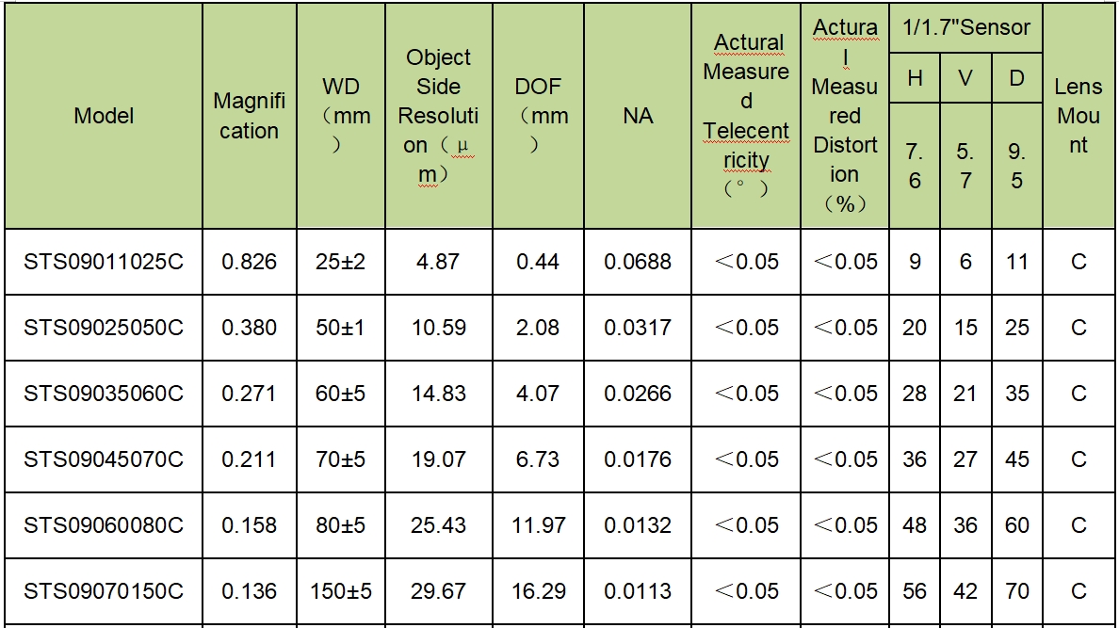Click the H sensor sub-header
1119x628 pixels.
[x=915, y=78]
